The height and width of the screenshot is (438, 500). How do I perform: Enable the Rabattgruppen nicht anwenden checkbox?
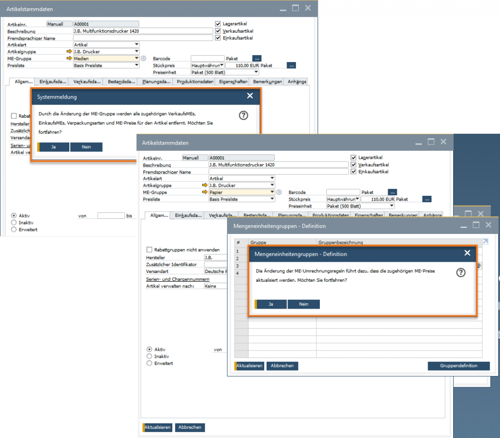pyautogui.click(x=149, y=250)
